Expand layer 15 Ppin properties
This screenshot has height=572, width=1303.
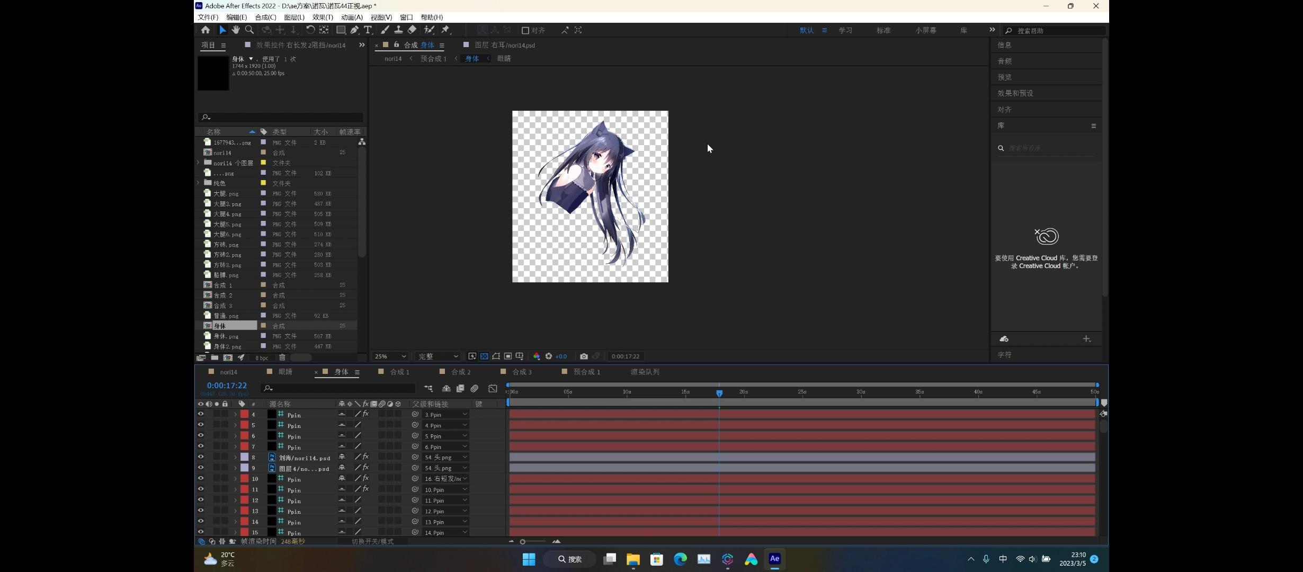(x=235, y=532)
